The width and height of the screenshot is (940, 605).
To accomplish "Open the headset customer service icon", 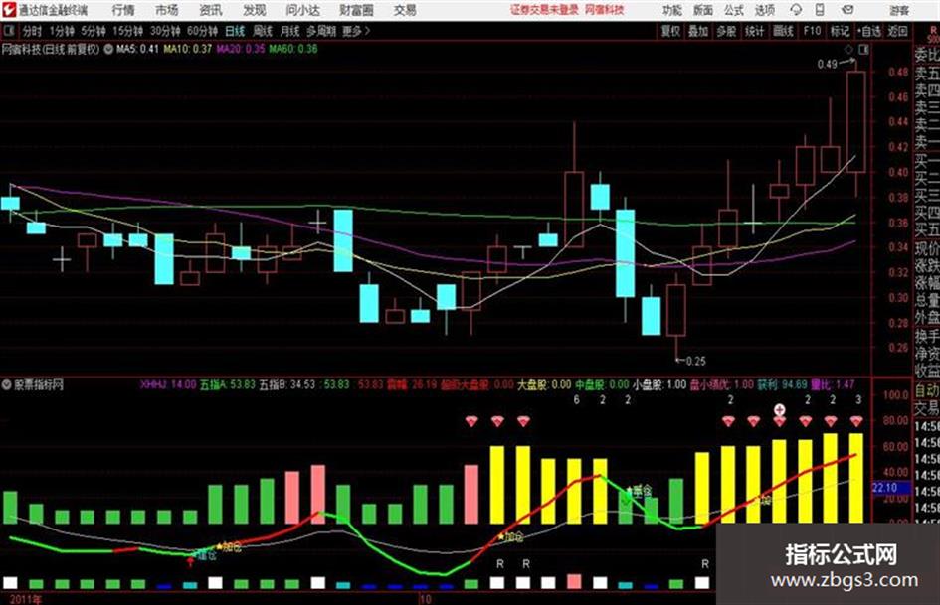I will point(796,10).
